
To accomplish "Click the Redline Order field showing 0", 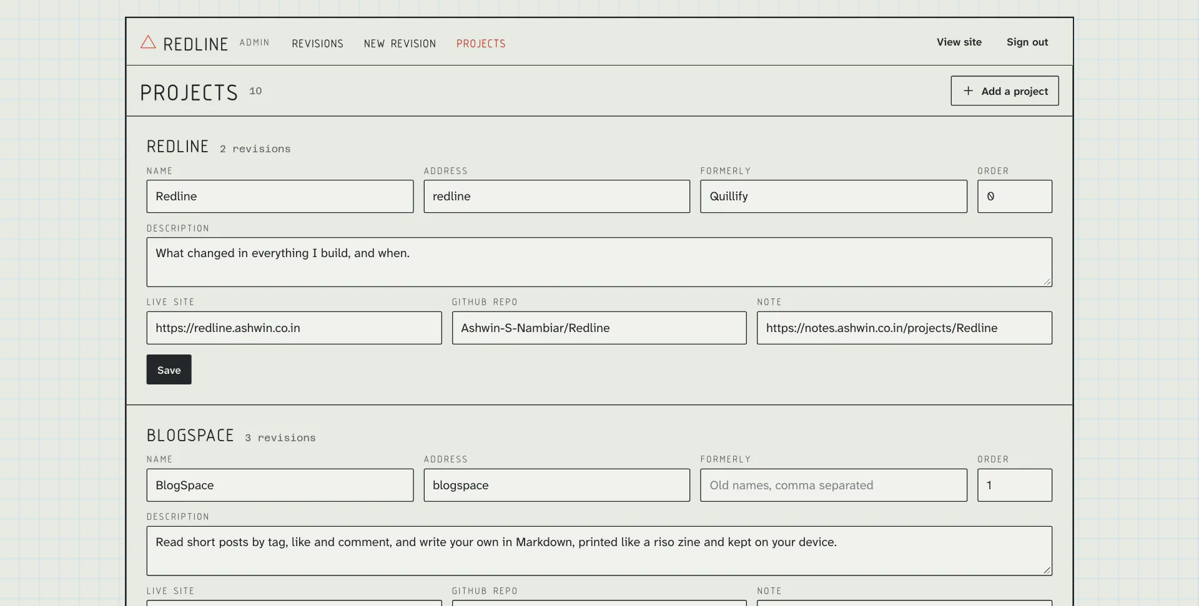I will (1014, 196).
